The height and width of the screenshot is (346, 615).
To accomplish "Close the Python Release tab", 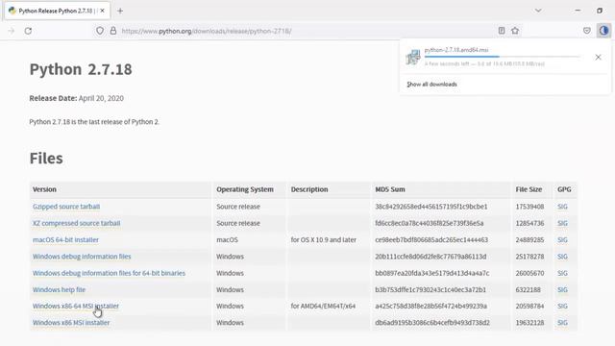I will click(103, 11).
